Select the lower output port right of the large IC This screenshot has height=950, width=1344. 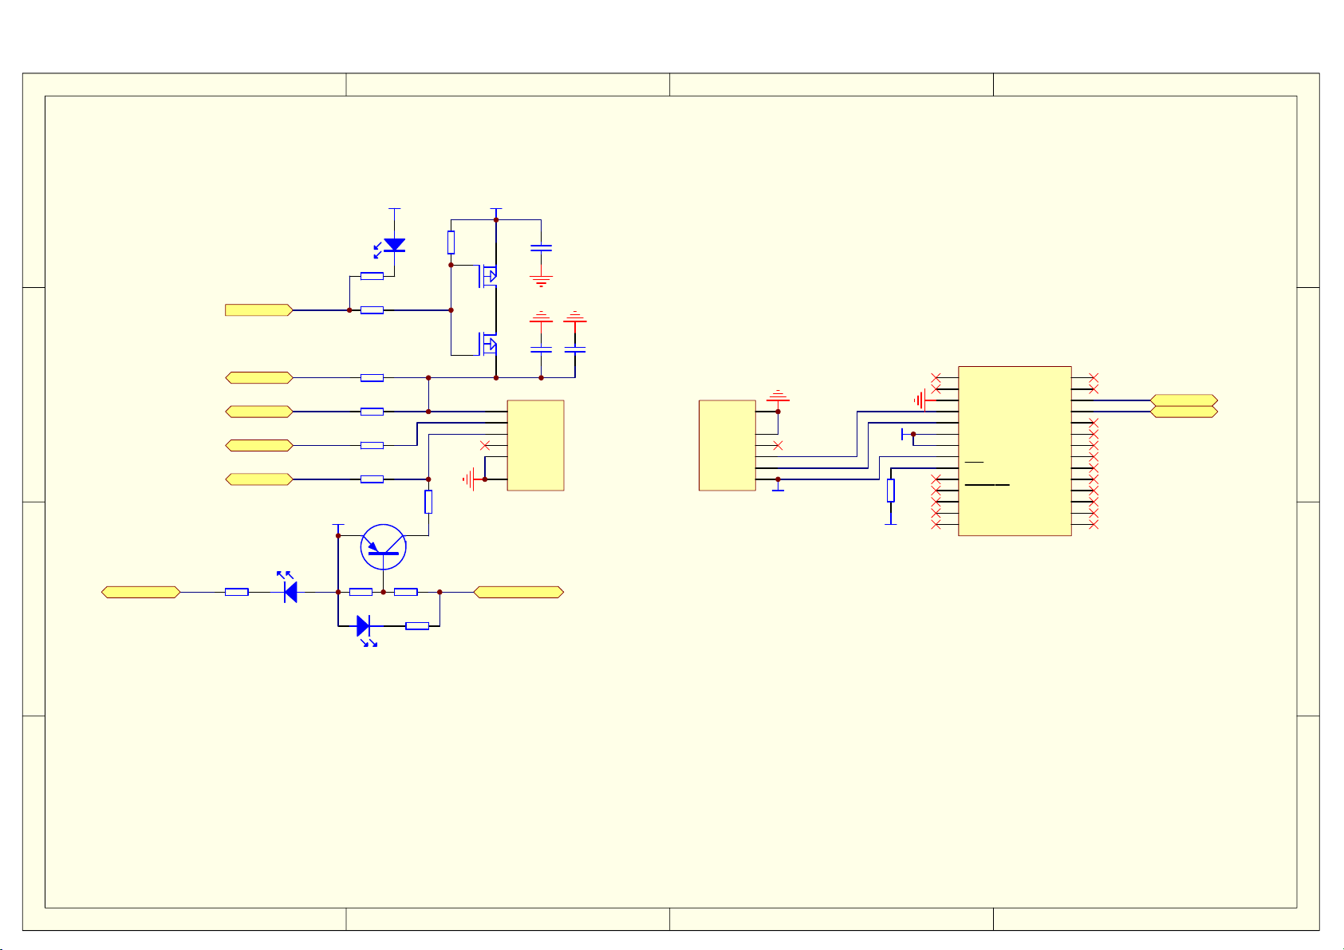coord(1184,412)
